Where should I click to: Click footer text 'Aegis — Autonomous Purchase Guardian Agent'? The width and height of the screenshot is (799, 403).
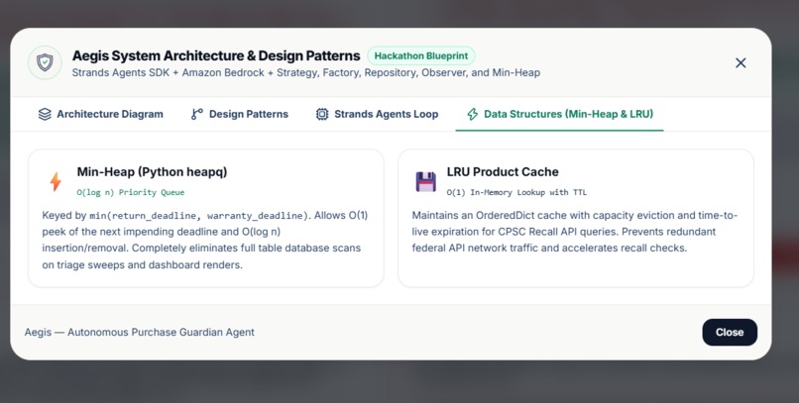tap(140, 333)
